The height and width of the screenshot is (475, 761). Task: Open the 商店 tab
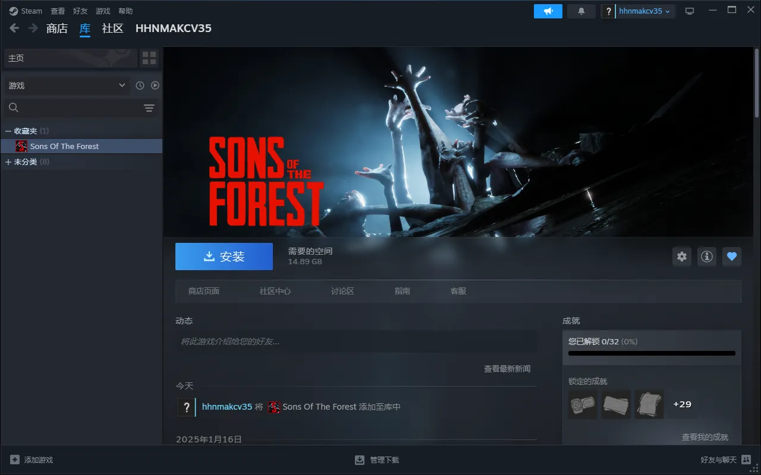coord(57,28)
